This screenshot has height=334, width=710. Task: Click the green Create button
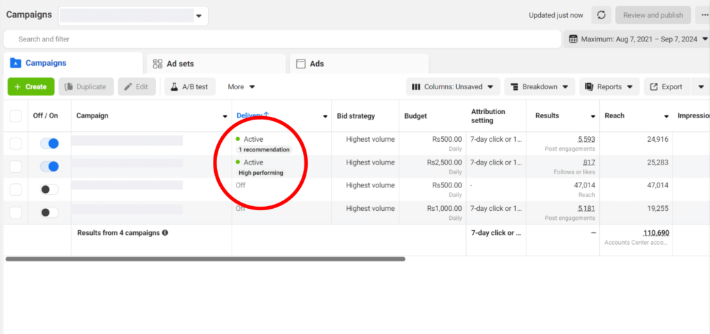(31, 86)
